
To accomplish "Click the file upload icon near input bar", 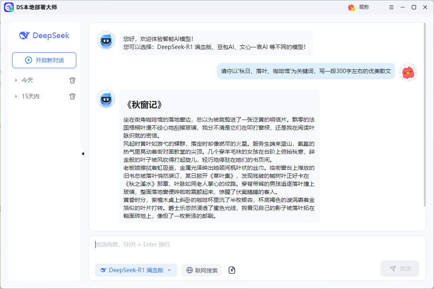I will click(231, 270).
